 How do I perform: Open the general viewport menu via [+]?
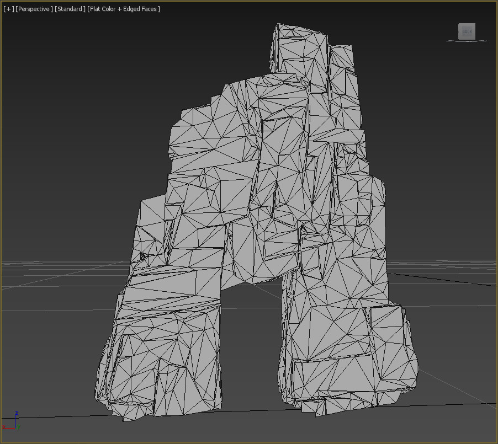tap(8, 9)
